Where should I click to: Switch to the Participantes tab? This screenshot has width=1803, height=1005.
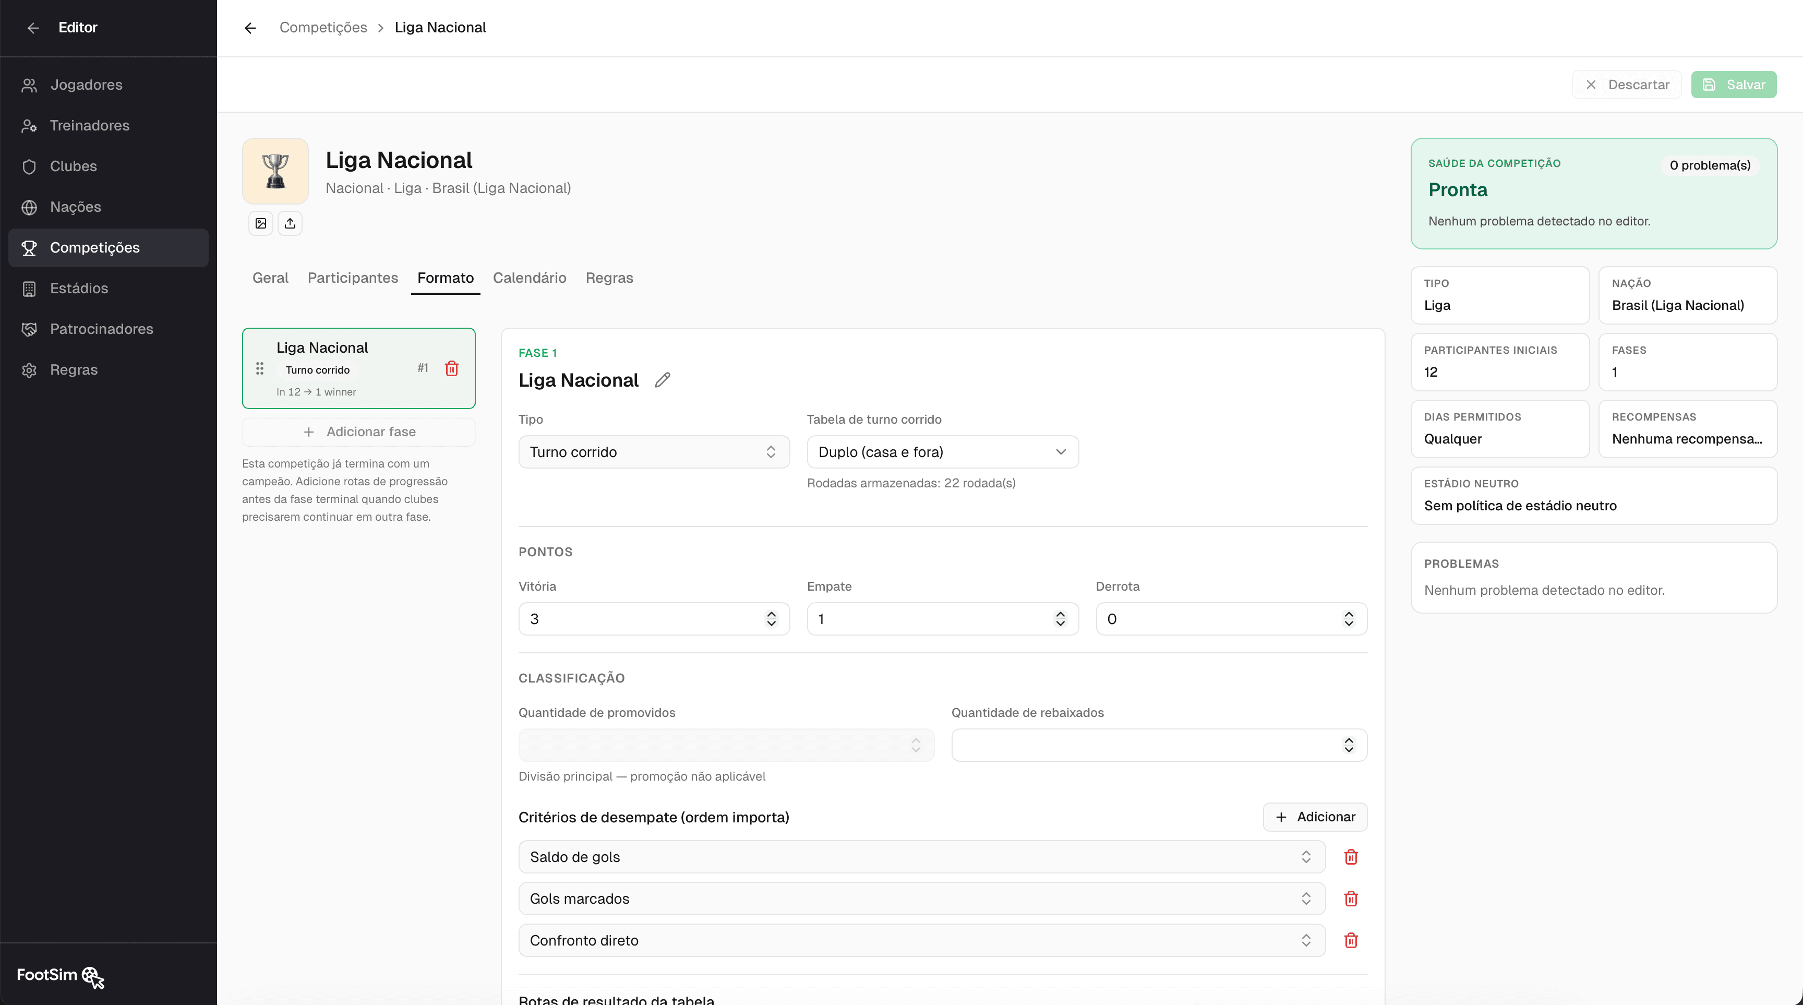[x=353, y=278]
